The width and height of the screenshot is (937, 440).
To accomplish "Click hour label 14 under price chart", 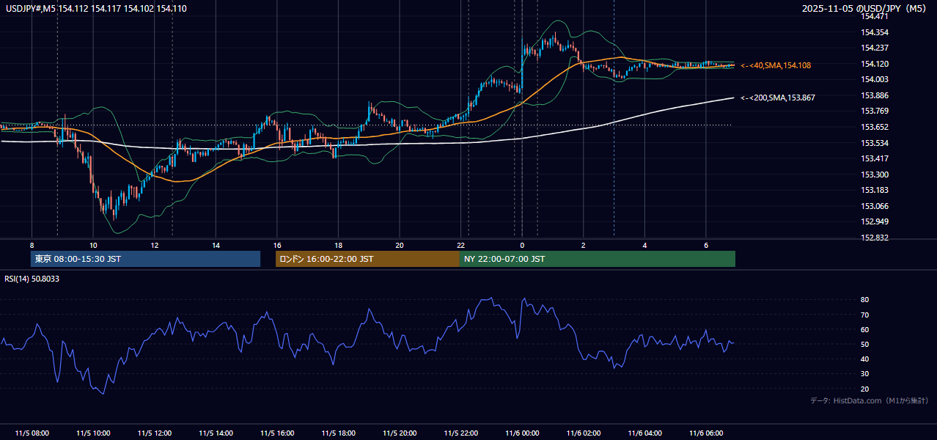I will pyautogui.click(x=216, y=246).
